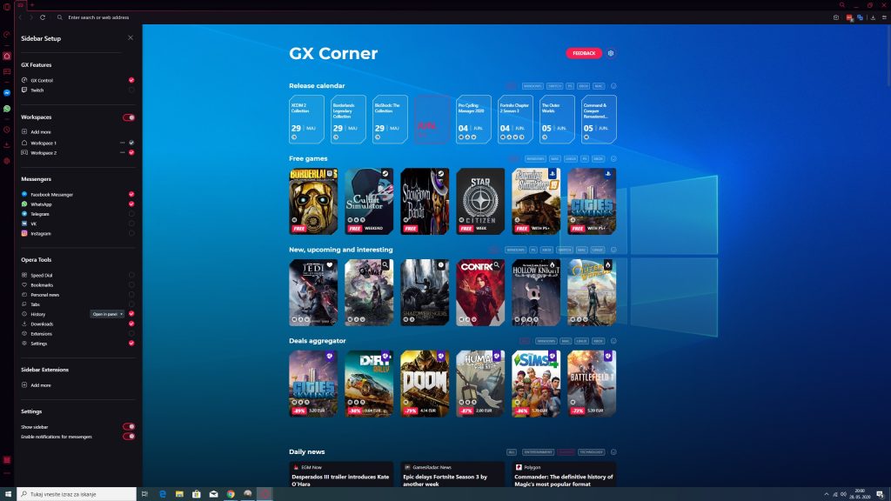Open the three-dot options for Workspace 2

122,153
